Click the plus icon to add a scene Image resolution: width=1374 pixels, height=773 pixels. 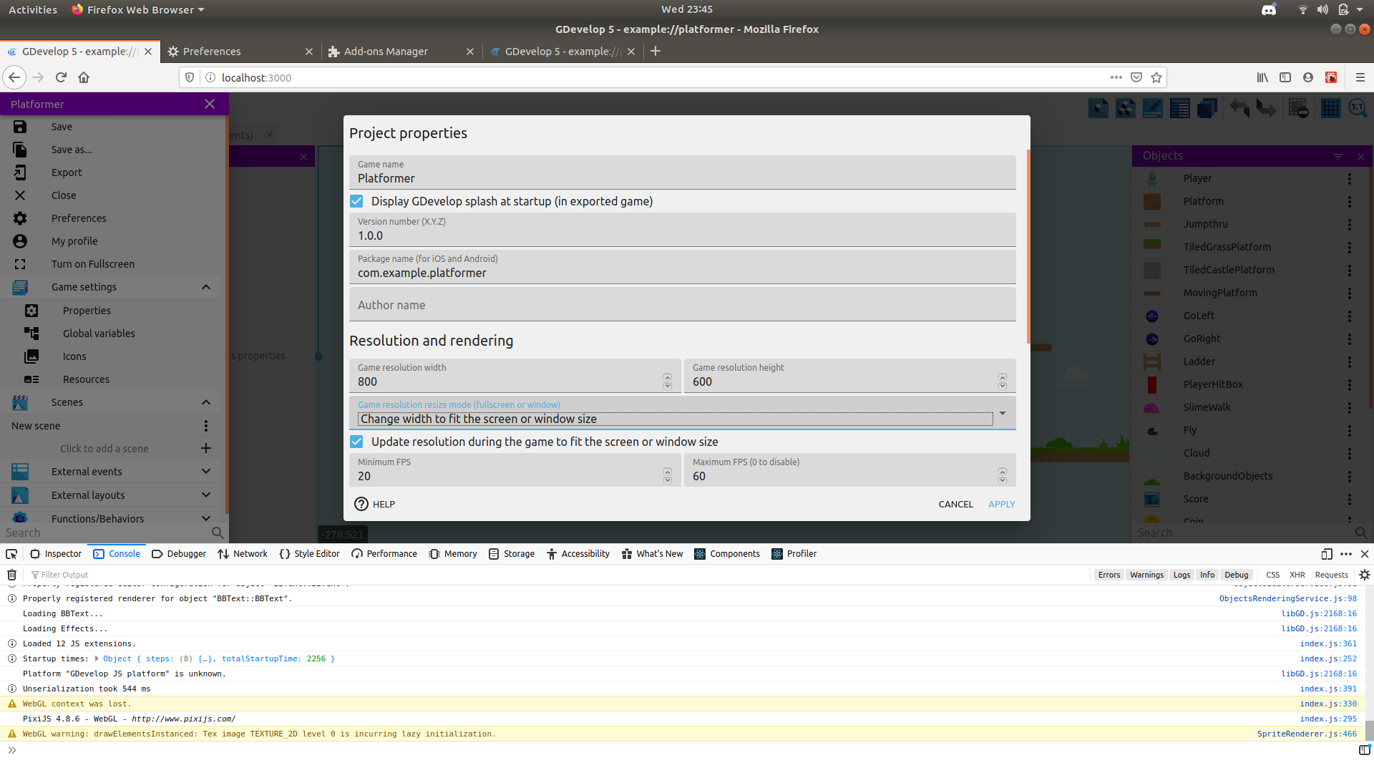[x=206, y=448]
